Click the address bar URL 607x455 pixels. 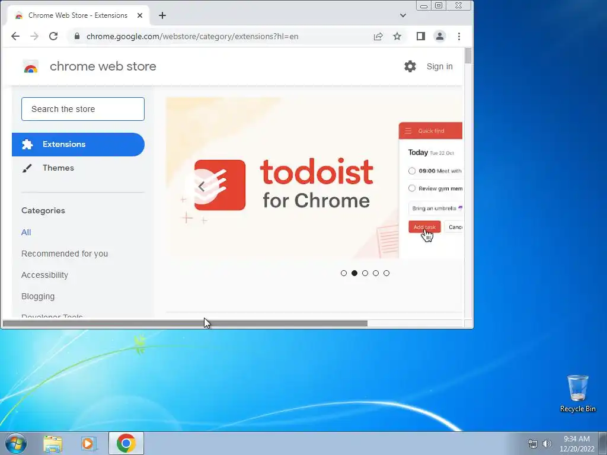tap(193, 36)
